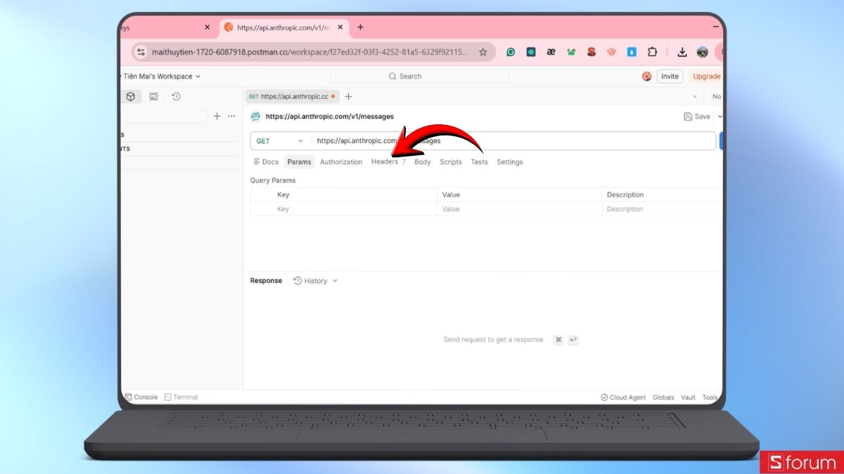Open the Environments cube icon in sidebar

131,96
